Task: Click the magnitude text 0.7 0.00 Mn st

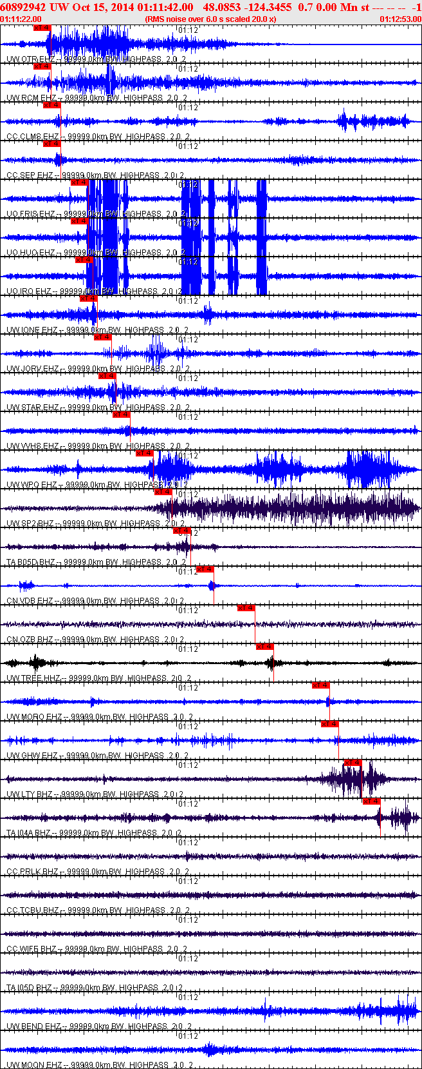Action: pos(333,7)
